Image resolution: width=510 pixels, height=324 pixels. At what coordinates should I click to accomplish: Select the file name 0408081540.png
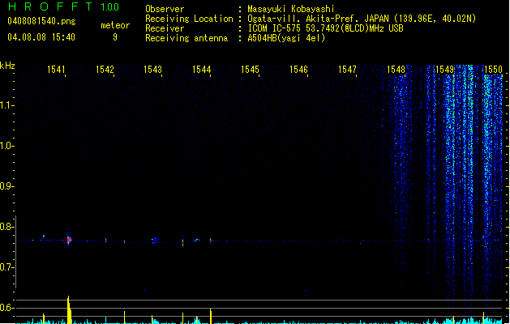click(41, 21)
